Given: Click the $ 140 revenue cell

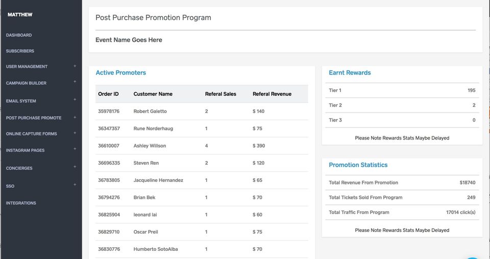Looking at the screenshot, I should [258, 111].
